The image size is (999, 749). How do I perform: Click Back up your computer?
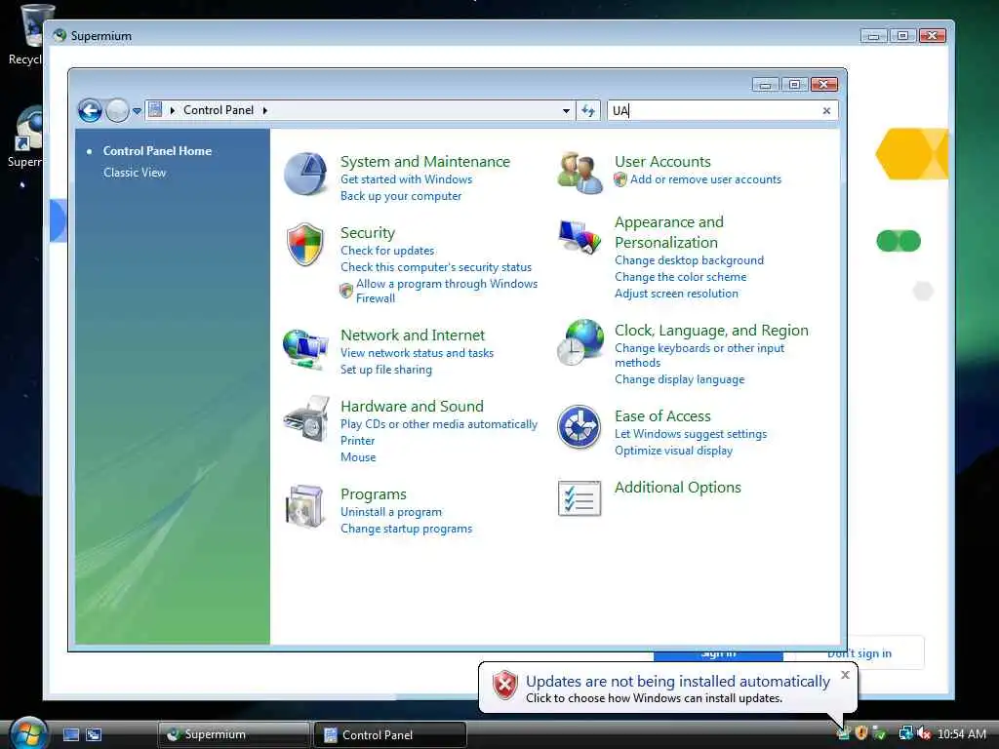(401, 196)
